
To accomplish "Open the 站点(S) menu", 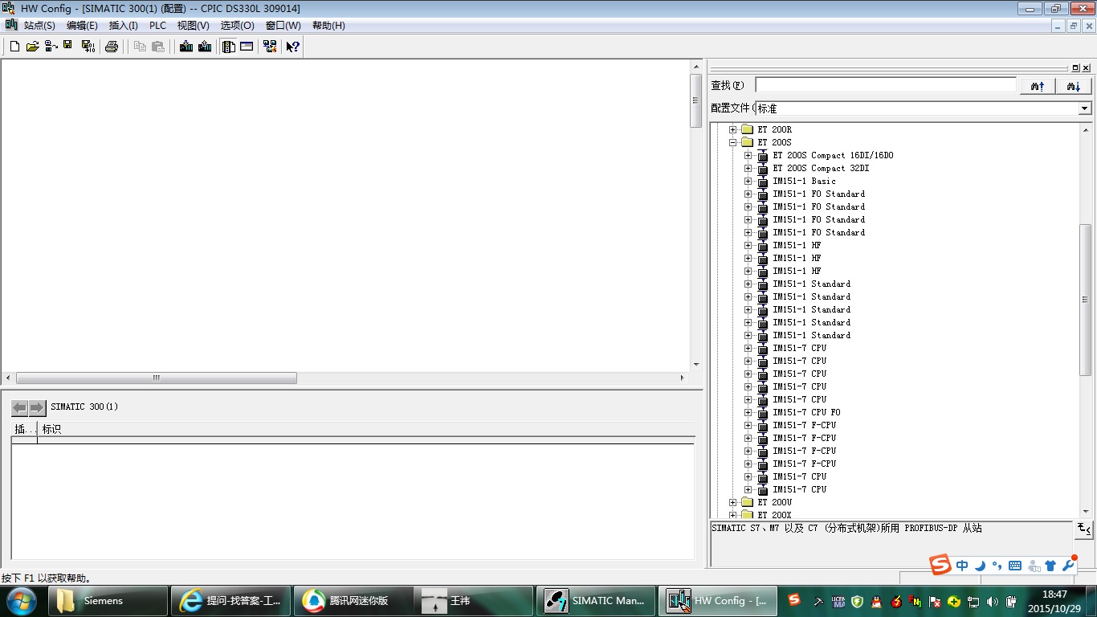I will pyautogui.click(x=39, y=26).
